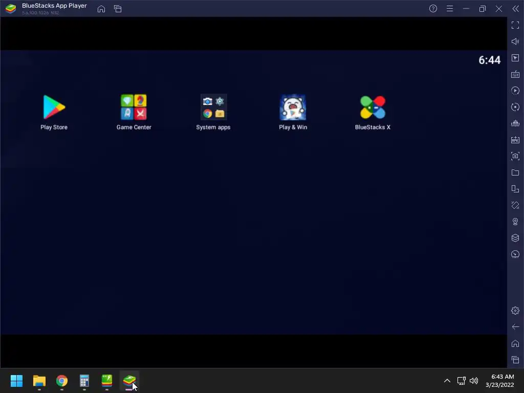Open the set location pin icon
Viewport: 524px width, 393px height.
click(515, 222)
